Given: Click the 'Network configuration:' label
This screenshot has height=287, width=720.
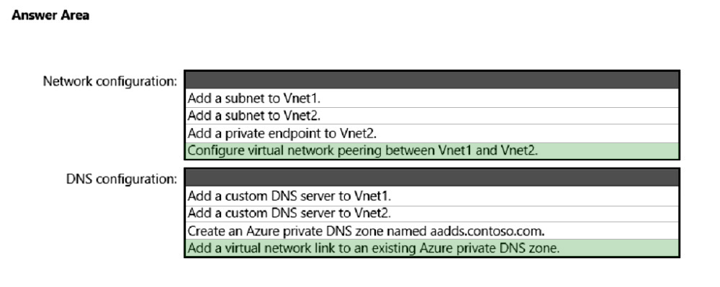Looking at the screenshot, I should coord(109,81).
